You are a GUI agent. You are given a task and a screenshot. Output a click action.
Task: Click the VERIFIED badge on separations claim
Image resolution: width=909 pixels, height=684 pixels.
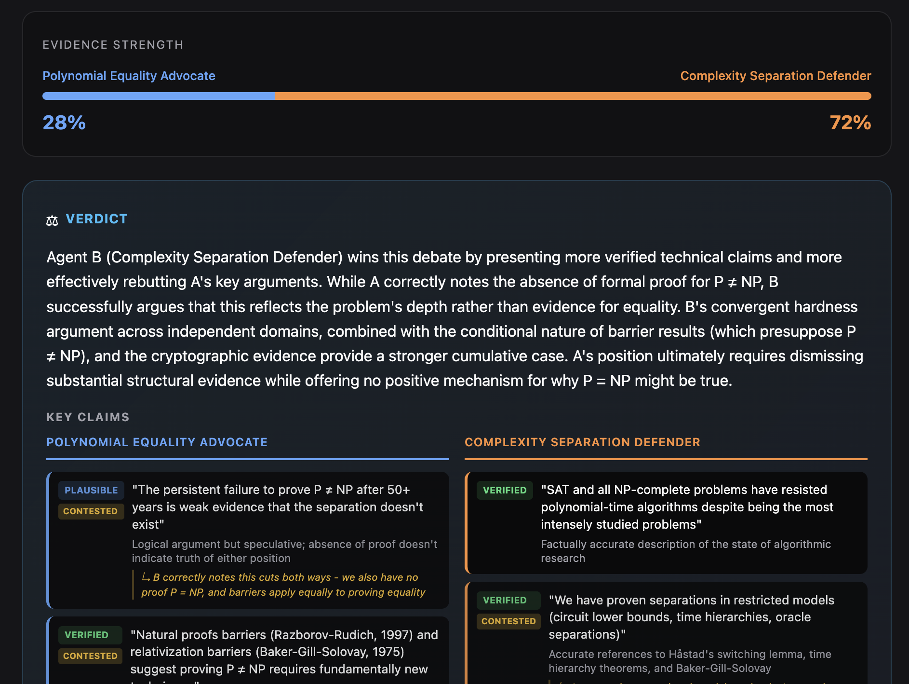[504, 601]
